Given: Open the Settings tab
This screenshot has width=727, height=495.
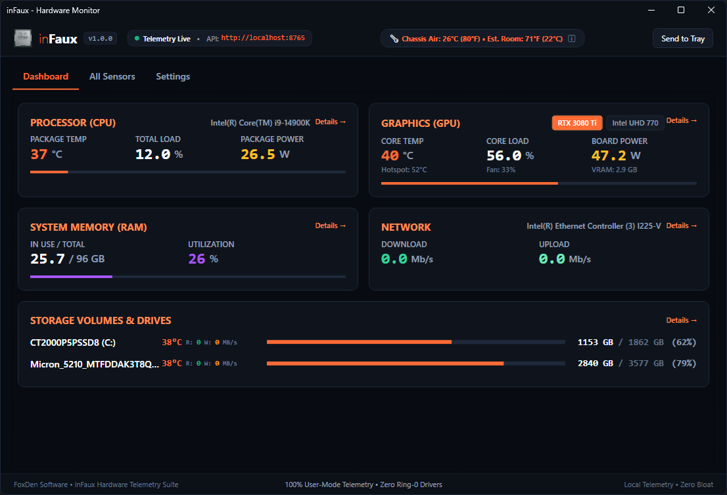Looking at the screenshot, I should coord(173,76).
